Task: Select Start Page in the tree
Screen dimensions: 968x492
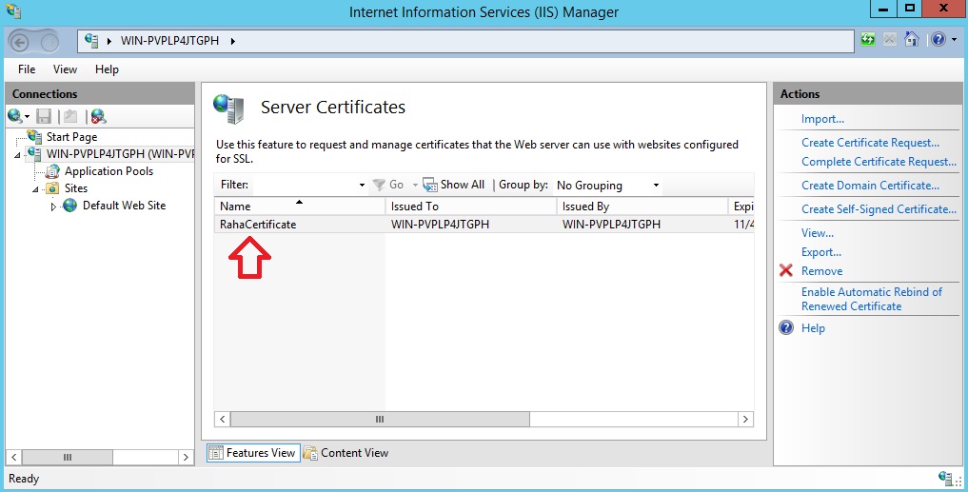Action: point(71,136)
